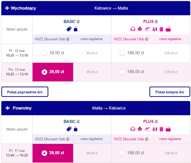Click the discount tag icon under outbound BASIC
This screenshot has width=191, height=163.
click(x=69, y=29)
